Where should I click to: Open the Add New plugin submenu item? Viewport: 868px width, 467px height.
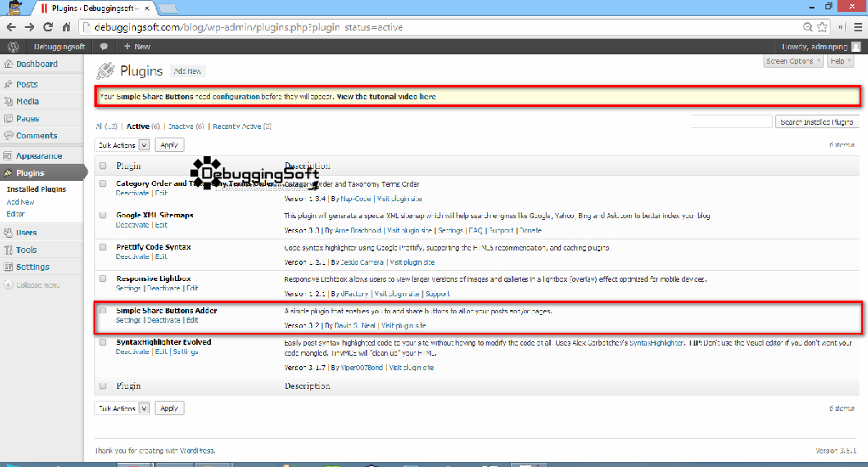point(20,202)
